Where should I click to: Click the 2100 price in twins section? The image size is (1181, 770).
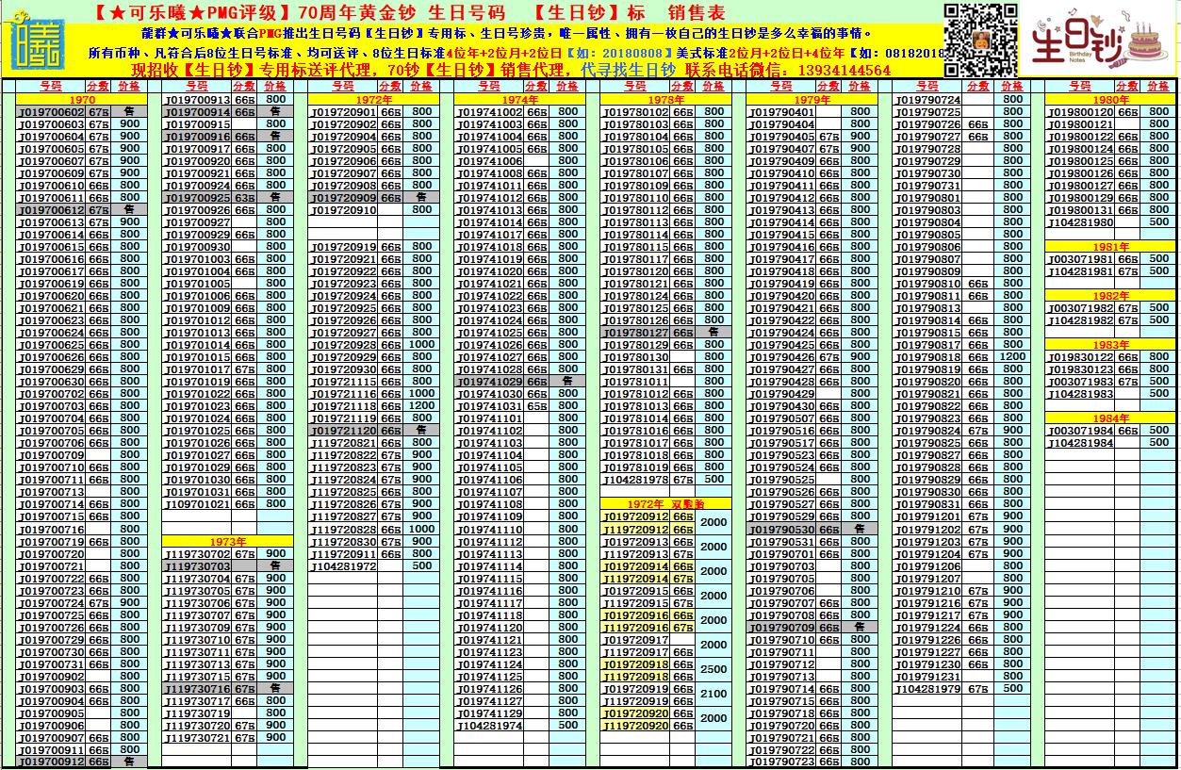point(714,694)
